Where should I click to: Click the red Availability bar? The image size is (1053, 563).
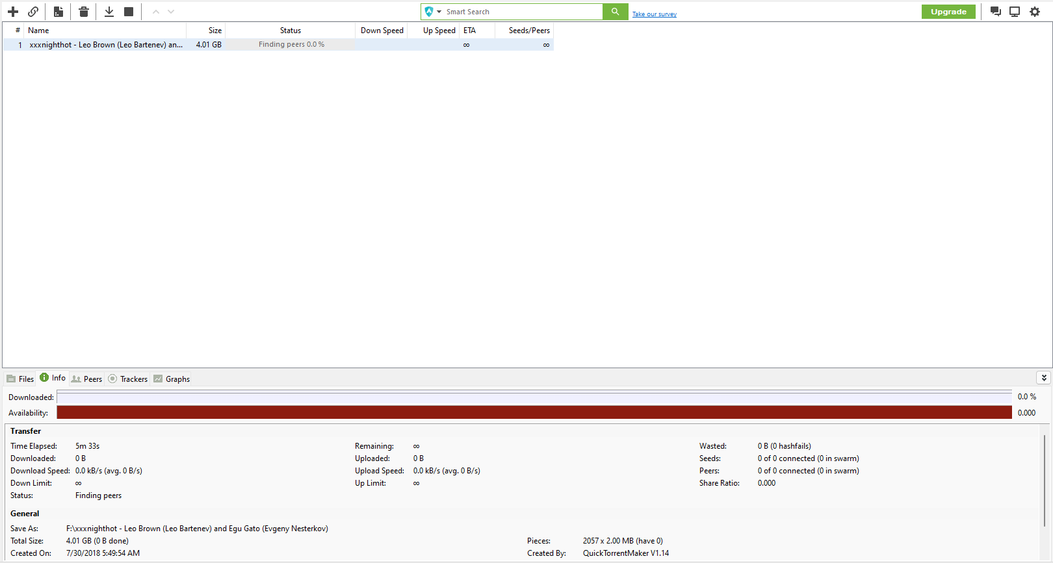pos(534,412)
